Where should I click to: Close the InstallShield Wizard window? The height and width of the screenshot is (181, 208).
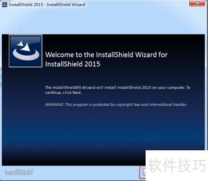(x=197, y=3)
